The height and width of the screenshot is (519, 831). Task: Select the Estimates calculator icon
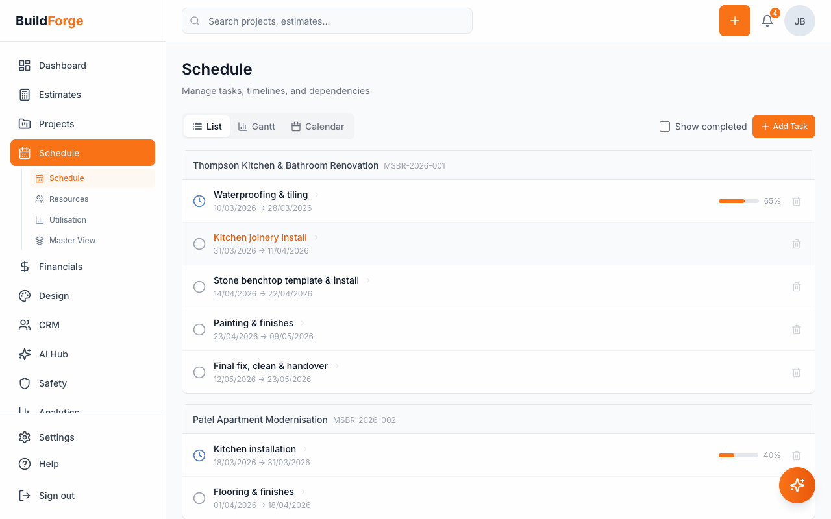pyautogui.click(x=25, y=95)
